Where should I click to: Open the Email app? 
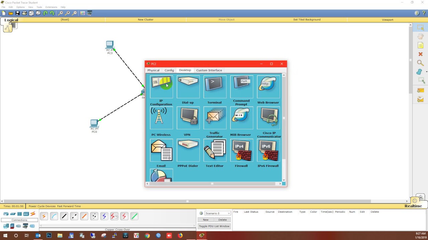point(162,150)
